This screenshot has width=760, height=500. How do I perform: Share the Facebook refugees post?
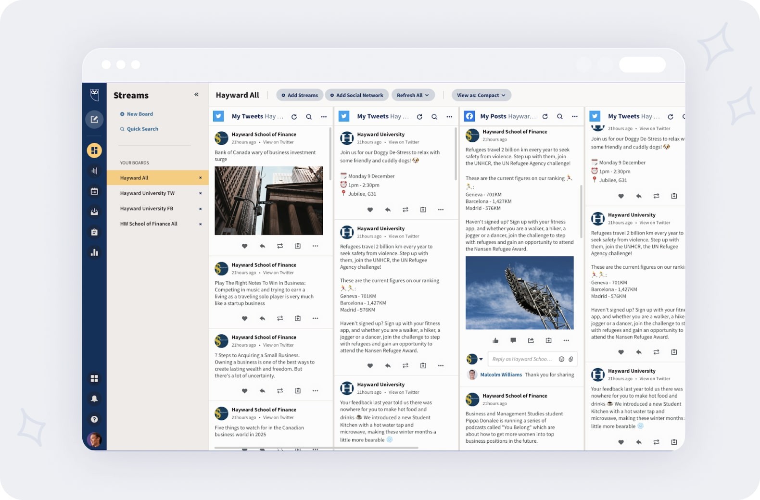[x=531, y=340]
